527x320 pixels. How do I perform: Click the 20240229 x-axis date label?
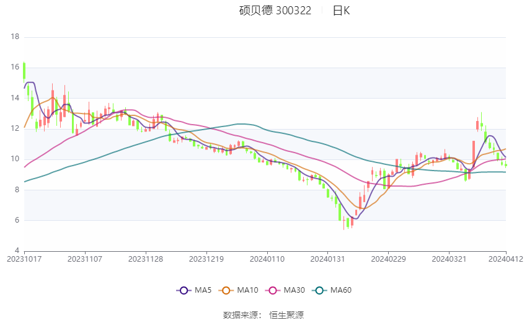(387, 259)
